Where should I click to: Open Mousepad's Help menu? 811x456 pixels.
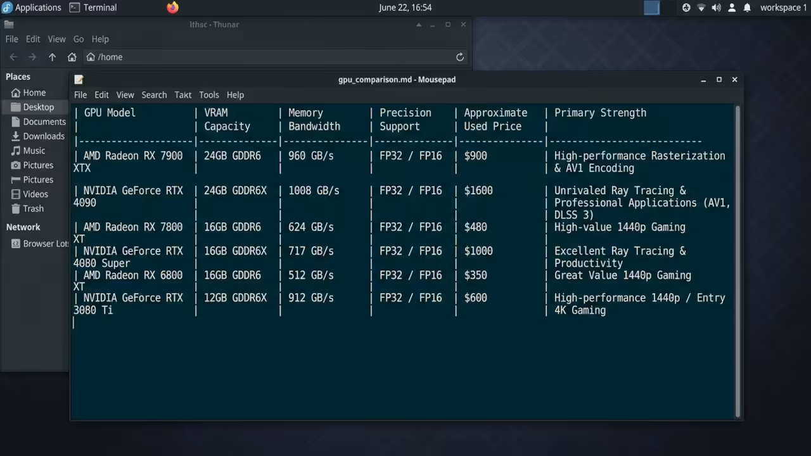235,95
